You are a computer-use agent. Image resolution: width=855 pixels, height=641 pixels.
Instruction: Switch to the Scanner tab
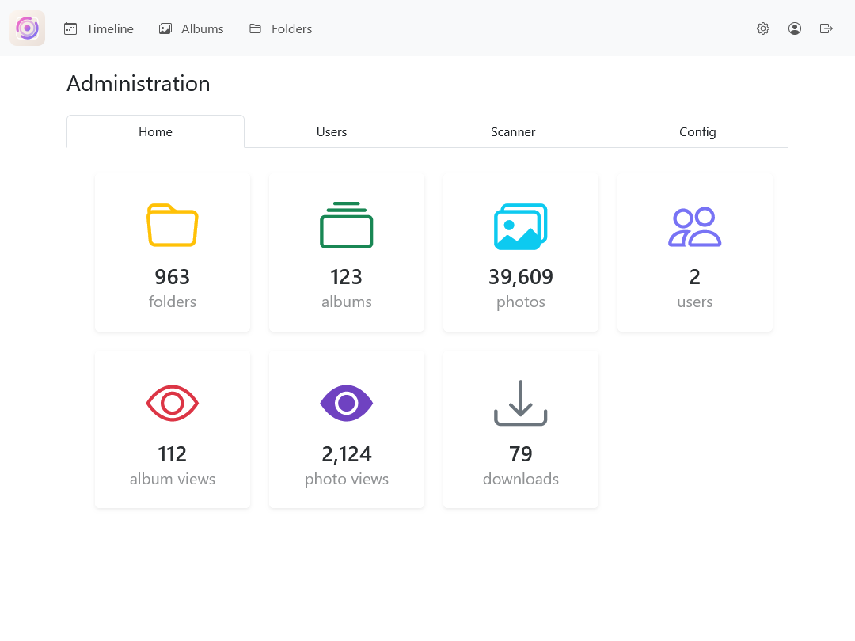[512, 131]
